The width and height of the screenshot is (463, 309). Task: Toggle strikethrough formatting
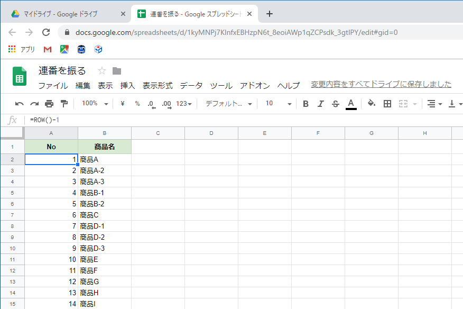335,104
